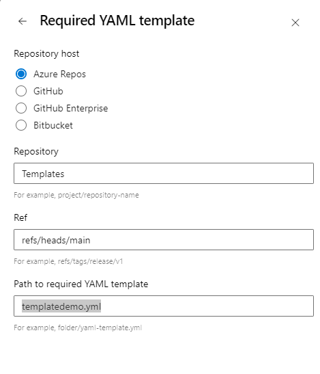This screenshot has width=320, height=374.
Task: Click the Repository host label
Action: [46, 53]
